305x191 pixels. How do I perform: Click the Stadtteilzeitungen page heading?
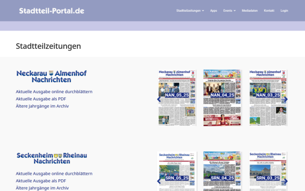(48, 46)
